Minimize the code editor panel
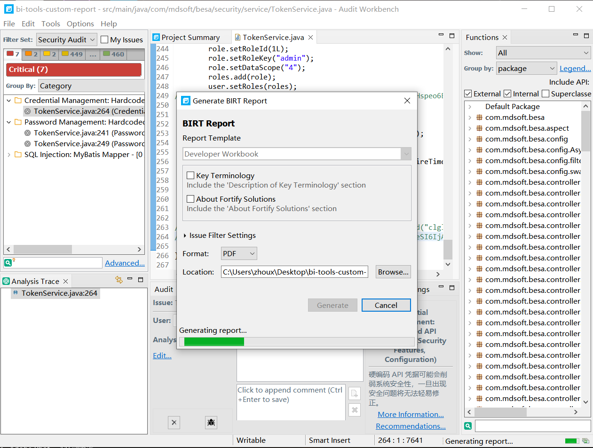This screenshot has height=448, width=593. click(x=441, y=35)
